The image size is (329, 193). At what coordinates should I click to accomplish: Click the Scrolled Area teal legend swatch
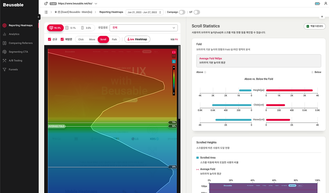pyautogui.click(x=197, y=158)
